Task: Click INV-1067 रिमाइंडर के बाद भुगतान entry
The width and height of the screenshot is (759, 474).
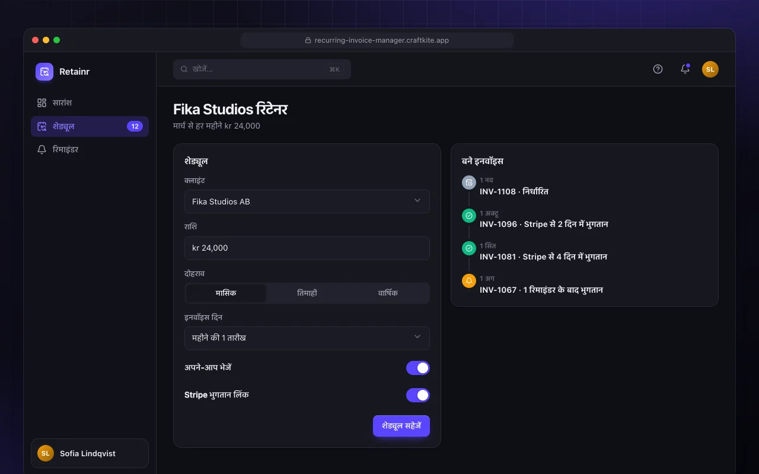Action: tap(541, 290)
